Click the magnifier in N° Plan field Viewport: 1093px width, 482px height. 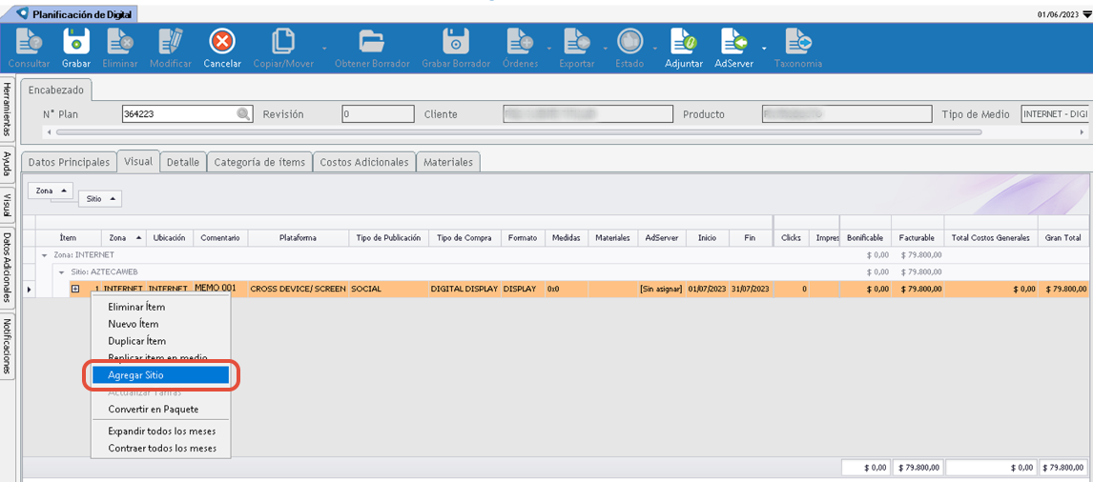243,114
